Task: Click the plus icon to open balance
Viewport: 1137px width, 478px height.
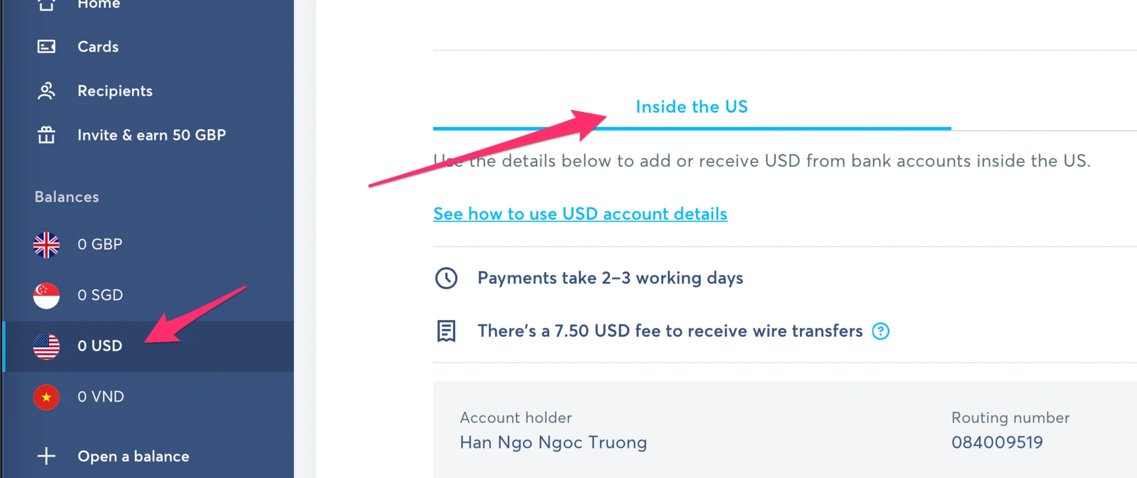Action: (x=46, y=456)
